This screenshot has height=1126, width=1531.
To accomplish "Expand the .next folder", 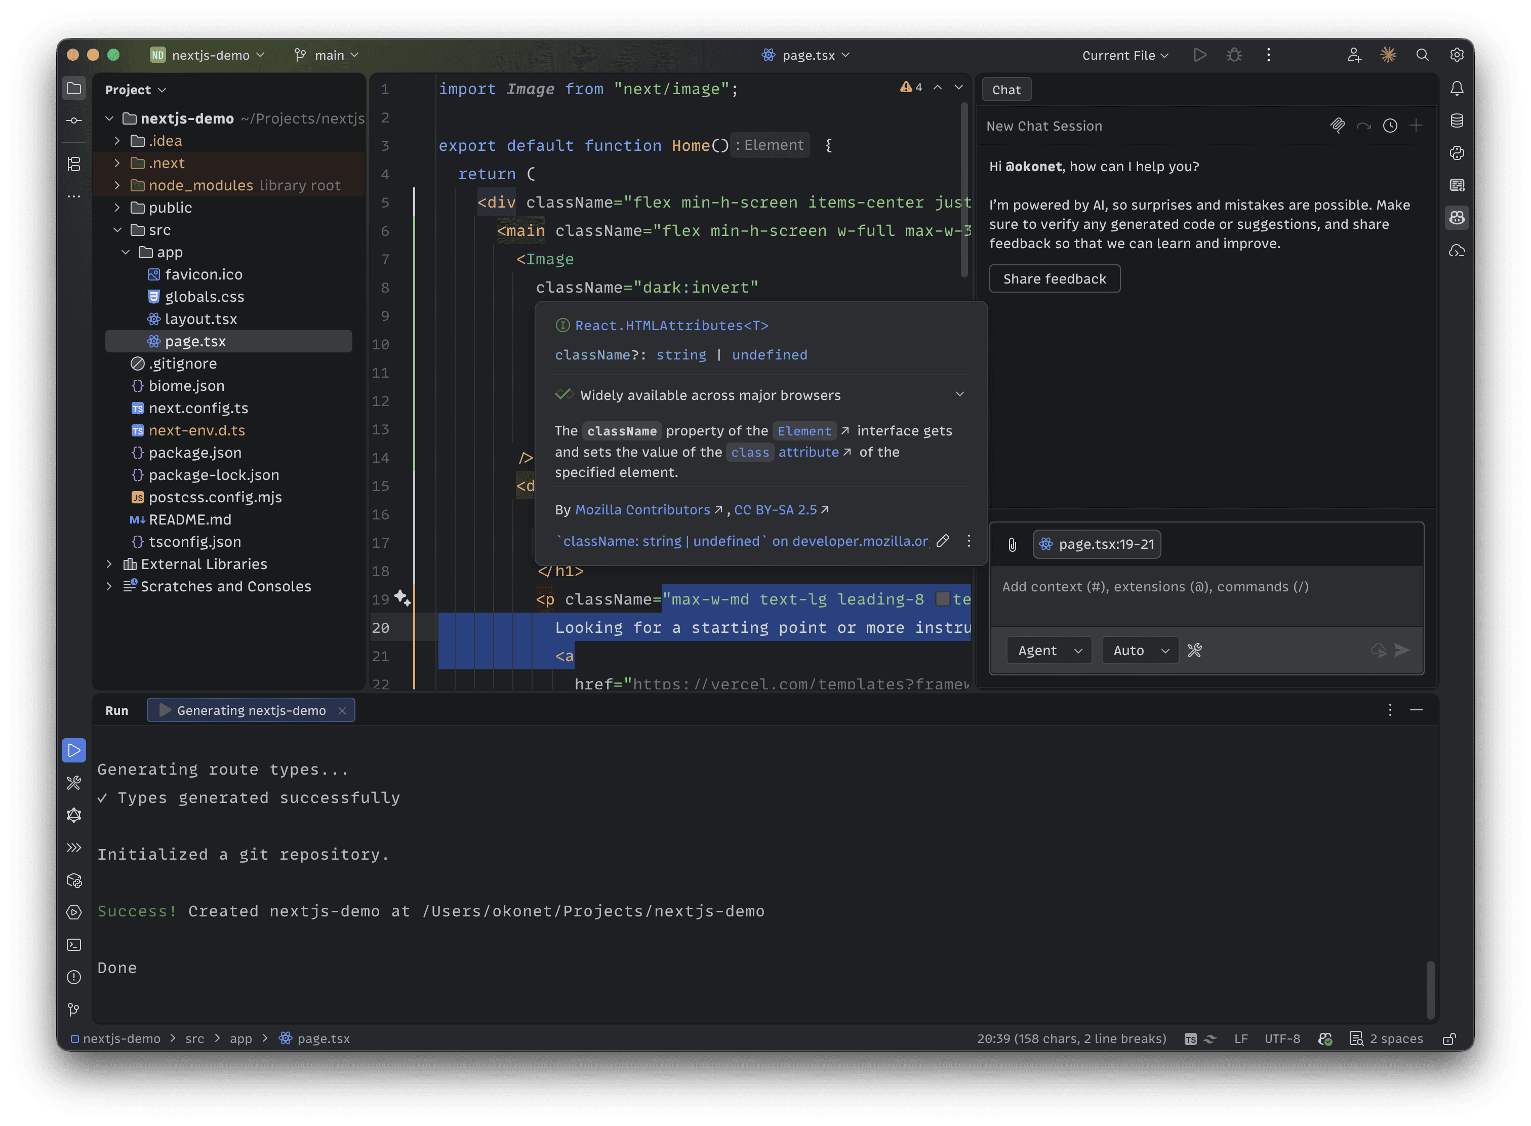I will [117, 163].
